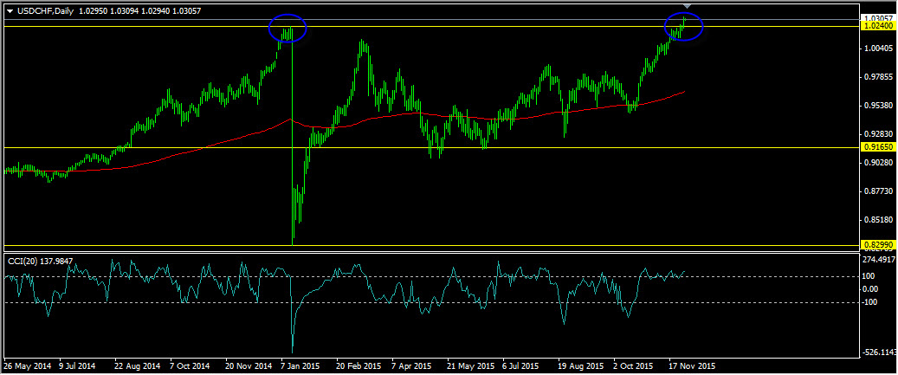Select the right blue ellipse at November 2015 high
This screenshot has width=898, height=375.
click(x=684, y=26)
